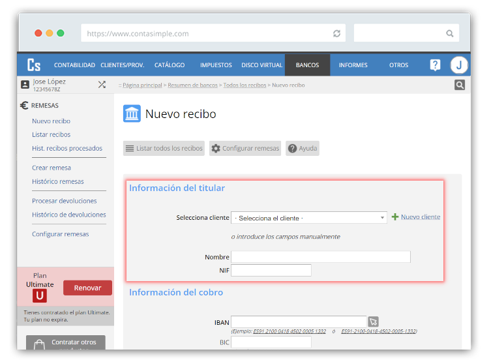Screen dimensions: 489x360
Task: Select the Bancos menu tab
Action: 308,65
